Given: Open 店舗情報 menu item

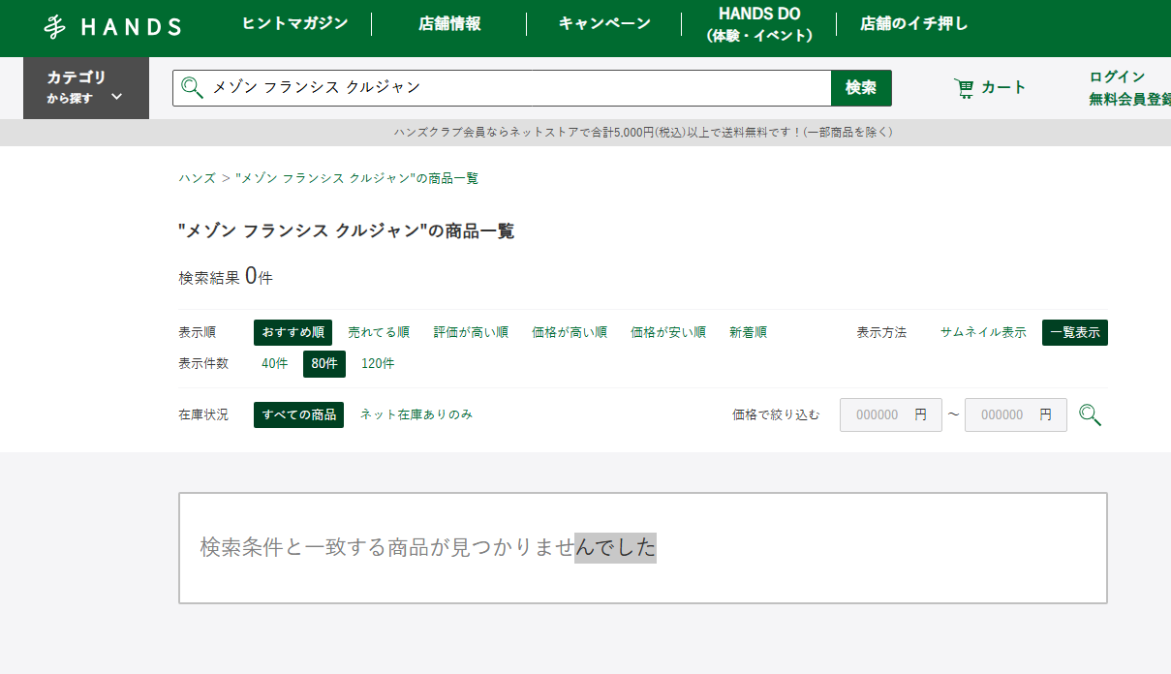Looking at the screenshot, I should coord(449,23).
